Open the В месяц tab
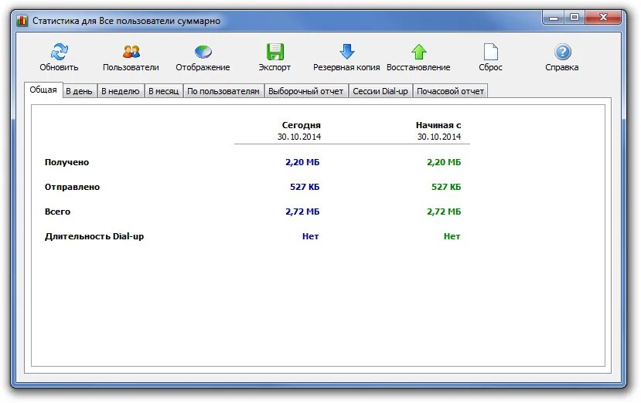 pos(163,91)
